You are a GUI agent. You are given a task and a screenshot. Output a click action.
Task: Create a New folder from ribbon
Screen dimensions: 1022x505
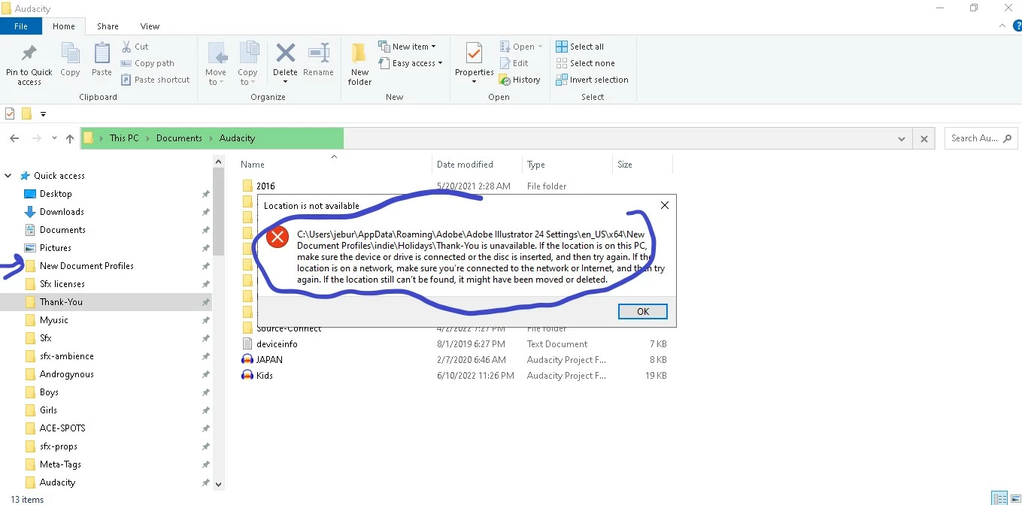coord(359,64)
